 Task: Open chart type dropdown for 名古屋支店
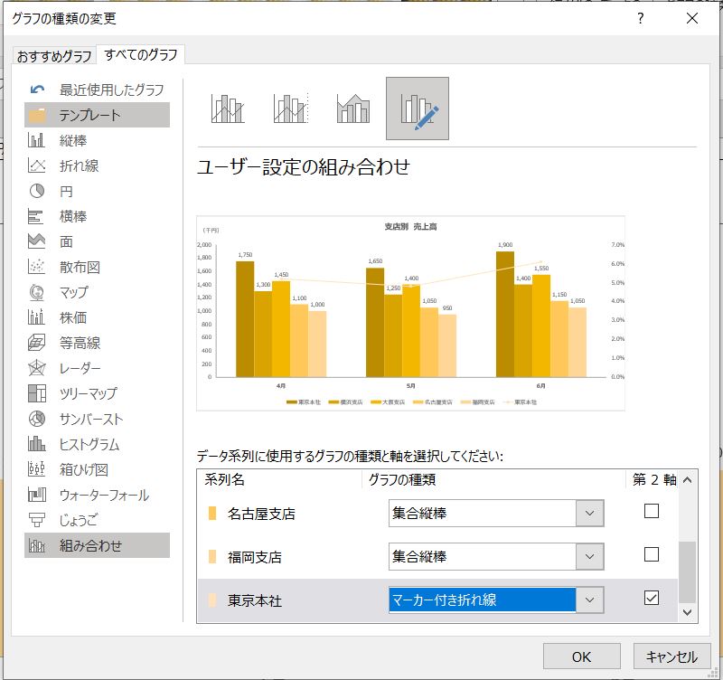(589, 513)
